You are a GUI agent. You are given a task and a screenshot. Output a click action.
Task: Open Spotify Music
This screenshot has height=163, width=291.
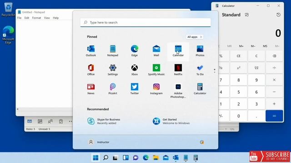156,70
